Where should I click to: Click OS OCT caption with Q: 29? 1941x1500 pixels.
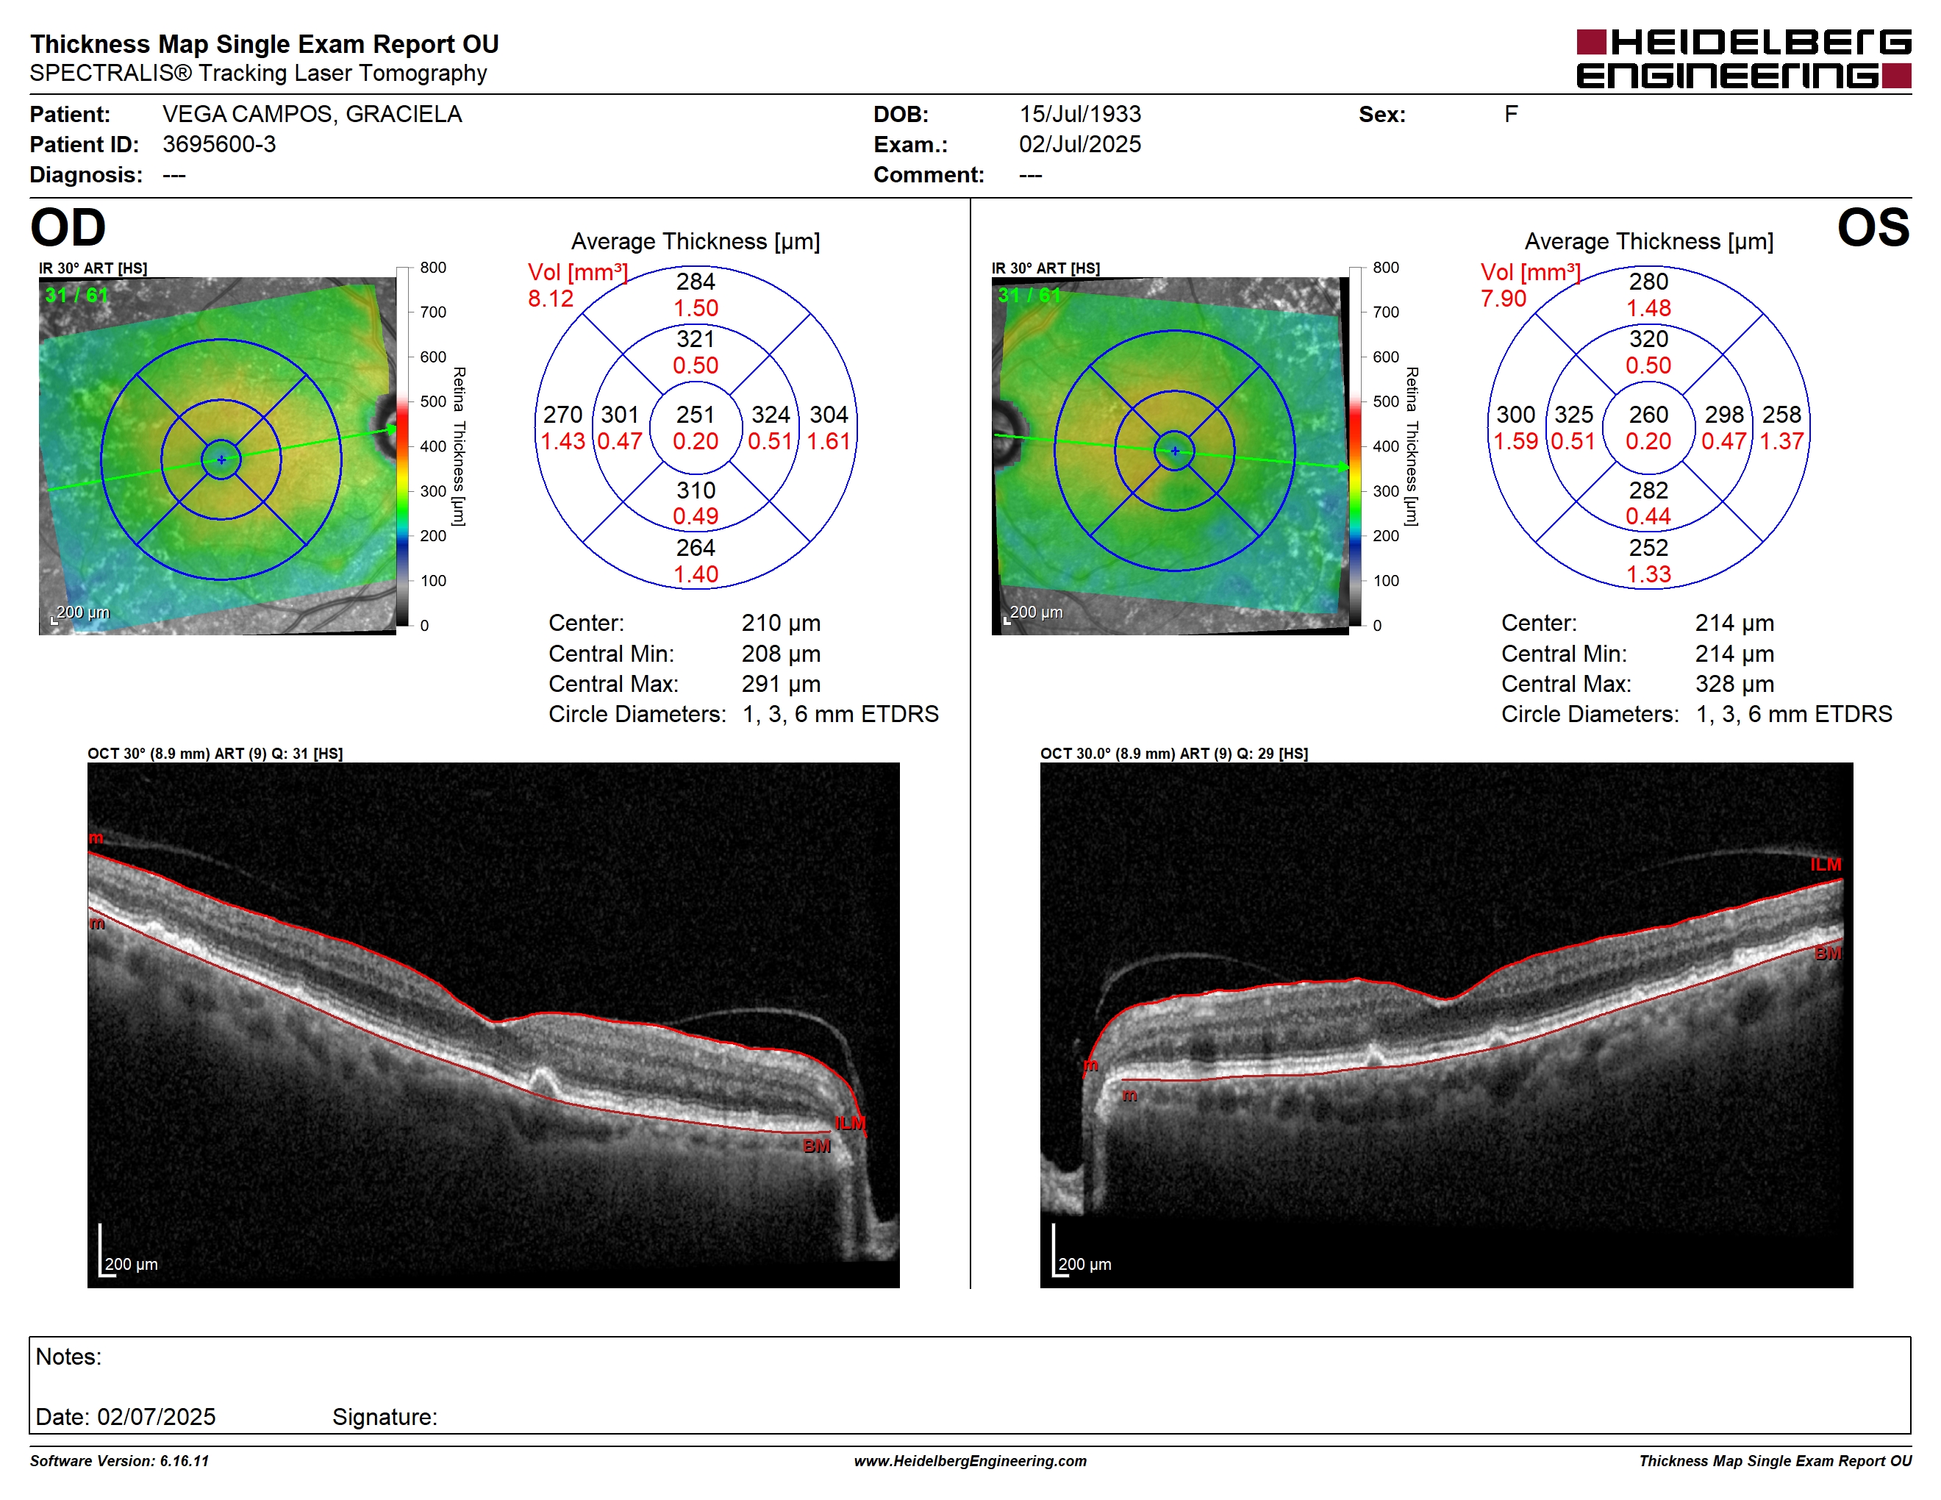[x=1174, y=754]
